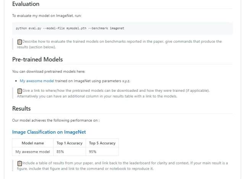This screenshot has height=179, width=245.
Task: Select the "Model name" table column header
Action: [32, 143]
